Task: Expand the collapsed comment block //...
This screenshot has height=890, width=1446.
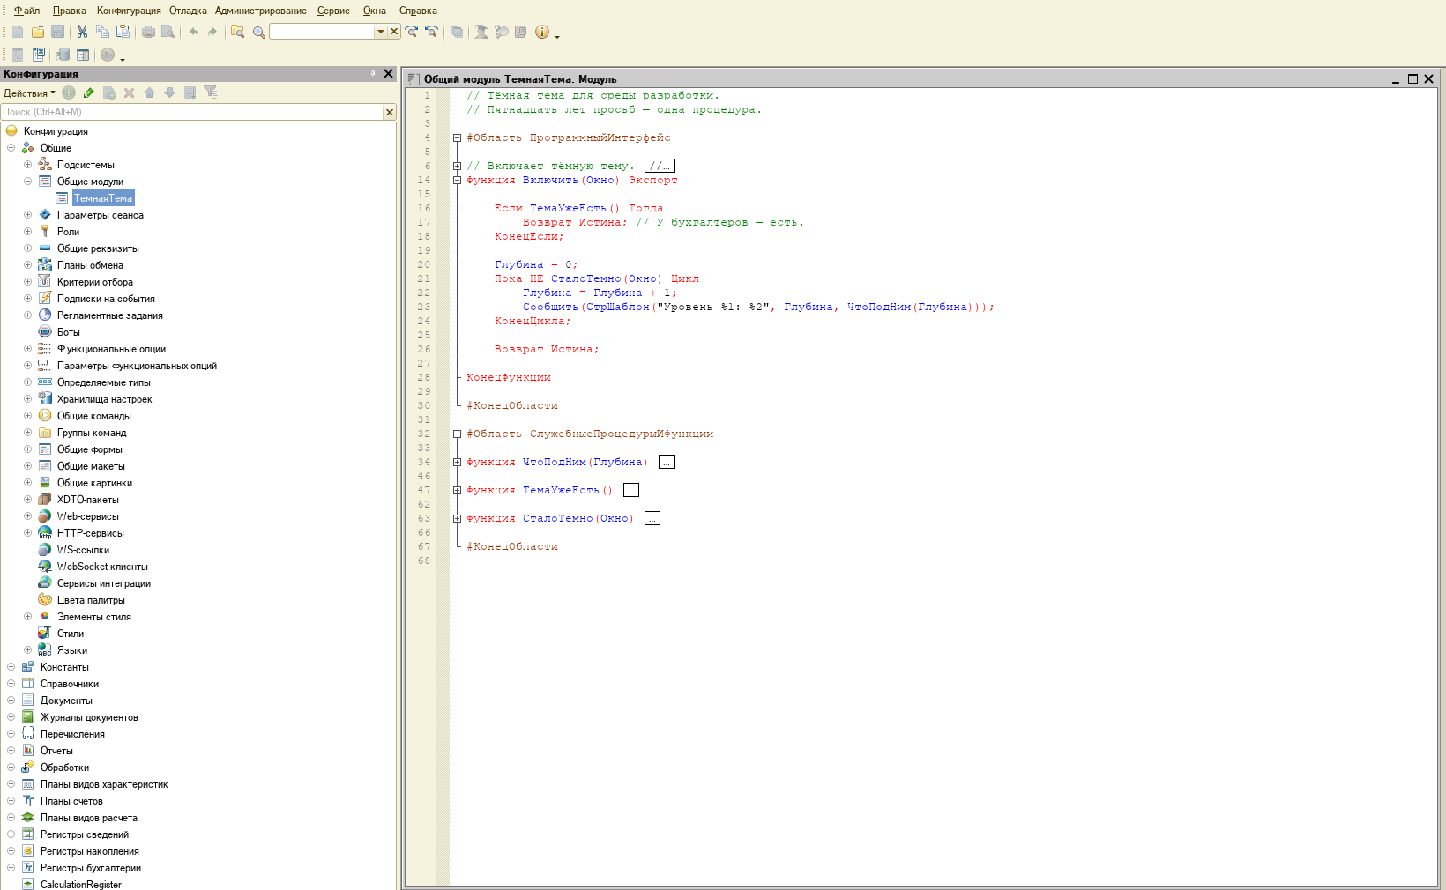Action: click(660, 166)
